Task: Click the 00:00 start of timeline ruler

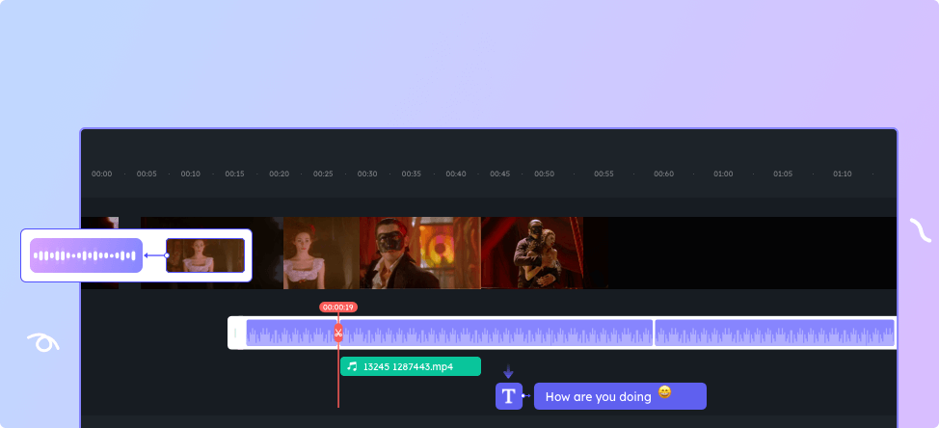Action: pos(102,174)
